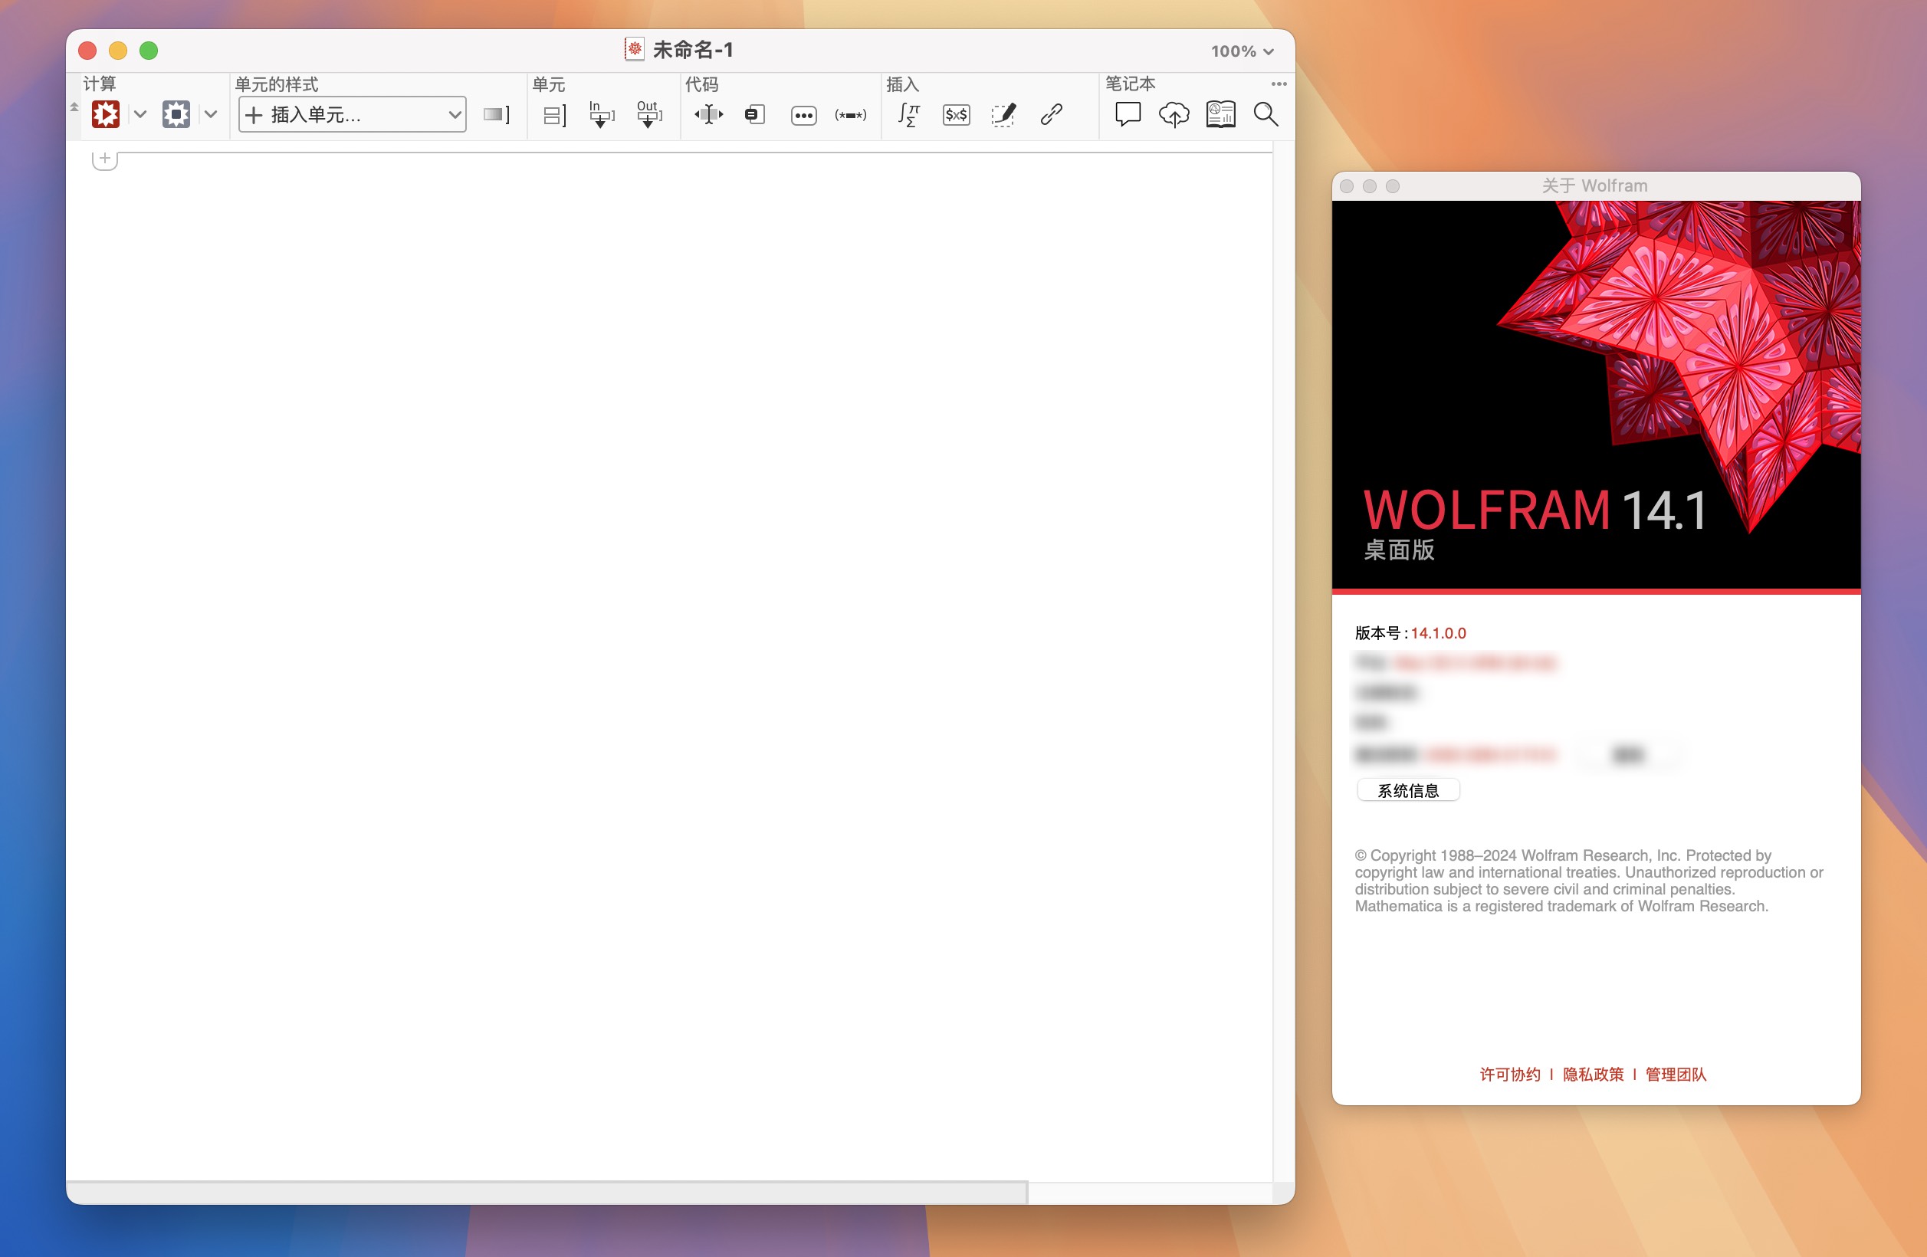The height and width of the screenshot is (1257, 1927).
Task: Open the 插入单元 cell style combo box
Action: (352, 115)
